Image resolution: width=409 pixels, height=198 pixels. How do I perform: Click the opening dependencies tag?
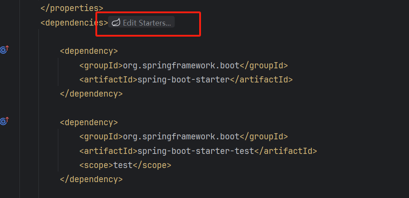click(x=74, y=22)
